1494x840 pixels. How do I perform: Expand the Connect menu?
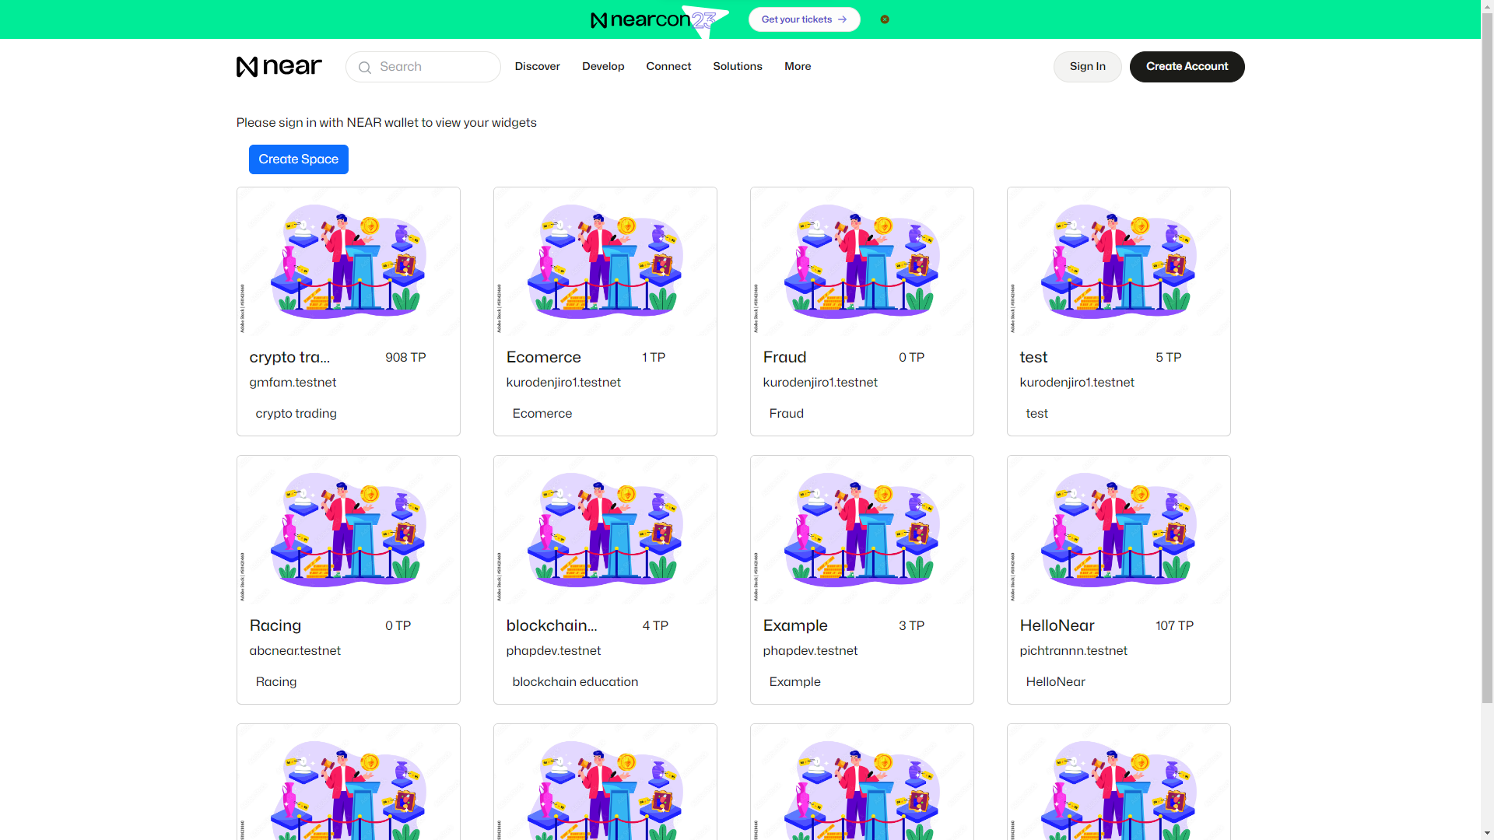click(x=668, y=67)
